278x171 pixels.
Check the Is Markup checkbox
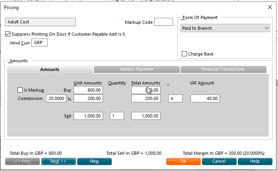click(20, 90)
